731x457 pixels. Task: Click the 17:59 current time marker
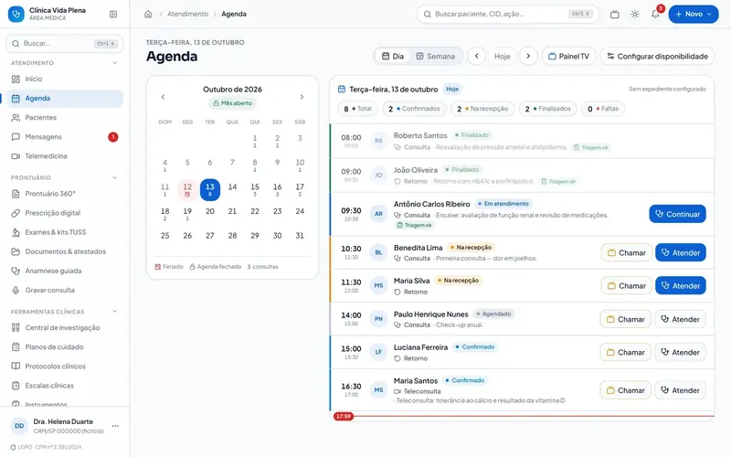click(344, 416)
